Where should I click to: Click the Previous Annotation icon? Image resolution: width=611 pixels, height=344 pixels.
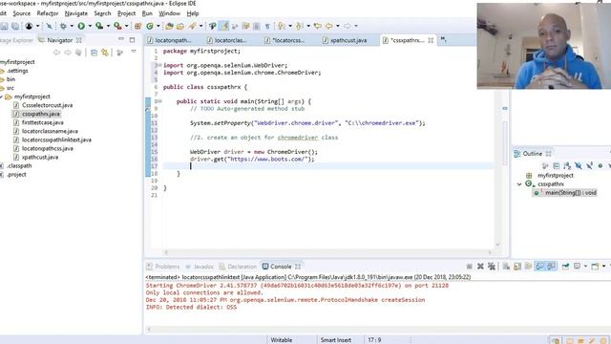click(299, 26)
